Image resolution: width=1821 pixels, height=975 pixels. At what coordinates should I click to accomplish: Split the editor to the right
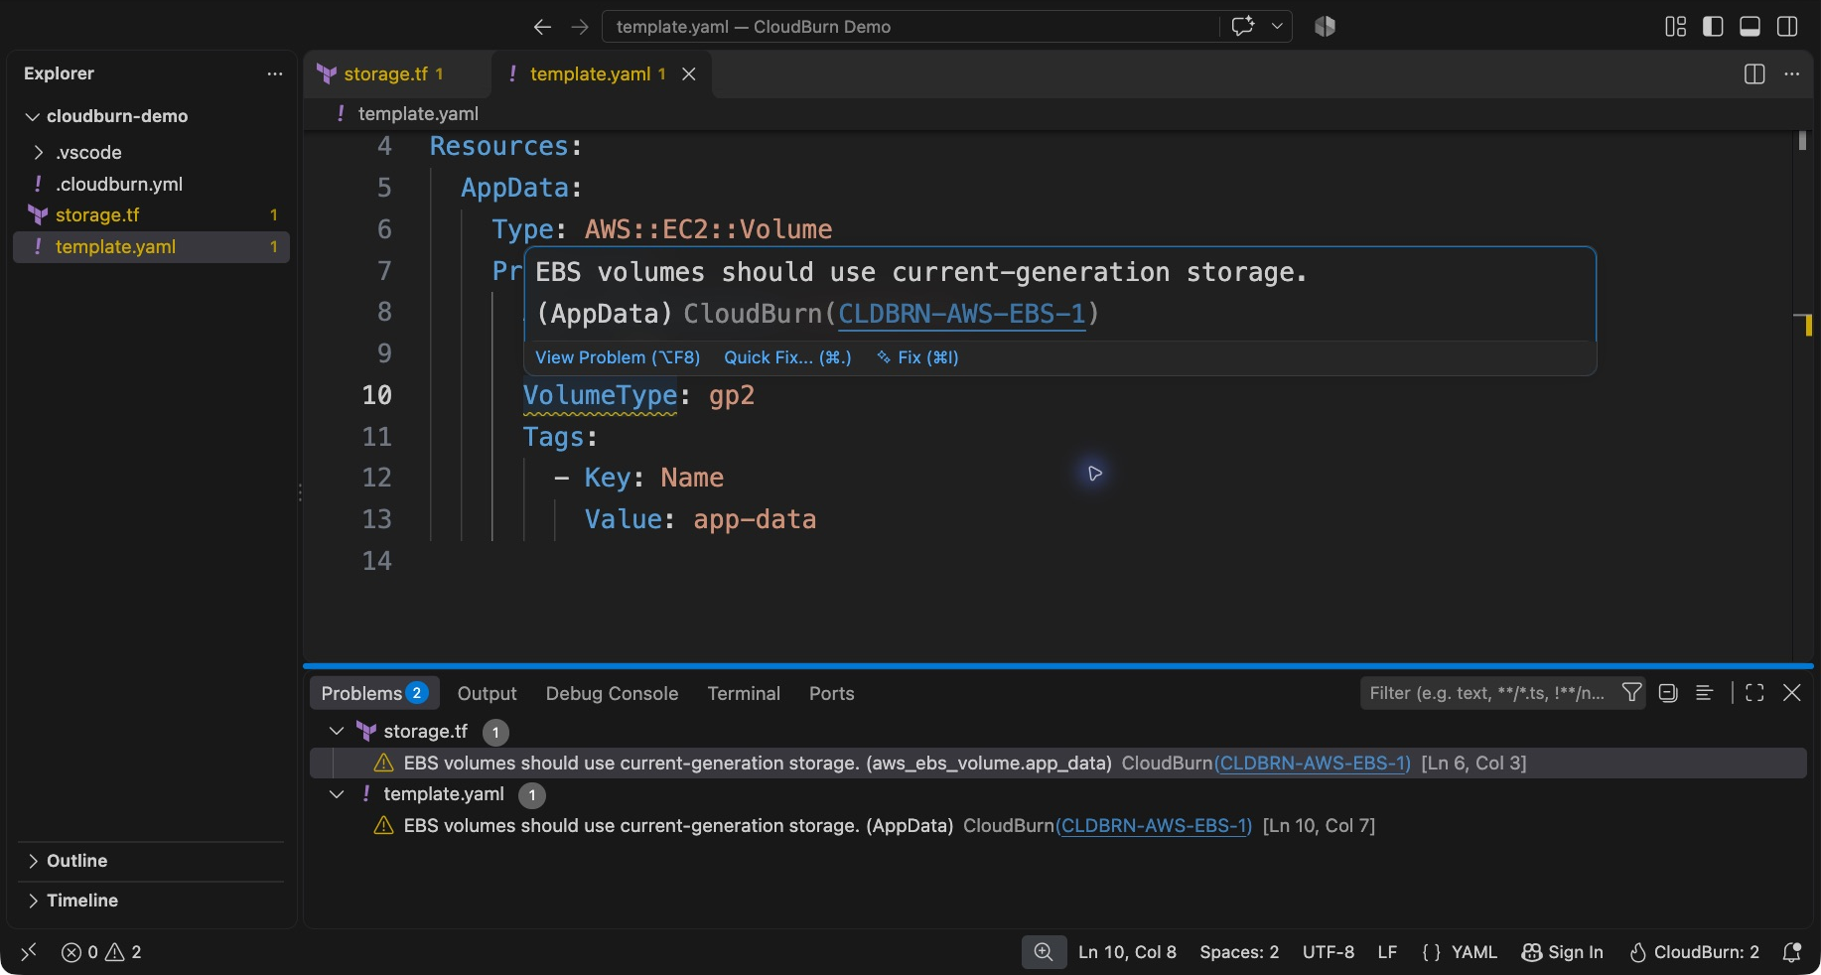pos(1754,73)
